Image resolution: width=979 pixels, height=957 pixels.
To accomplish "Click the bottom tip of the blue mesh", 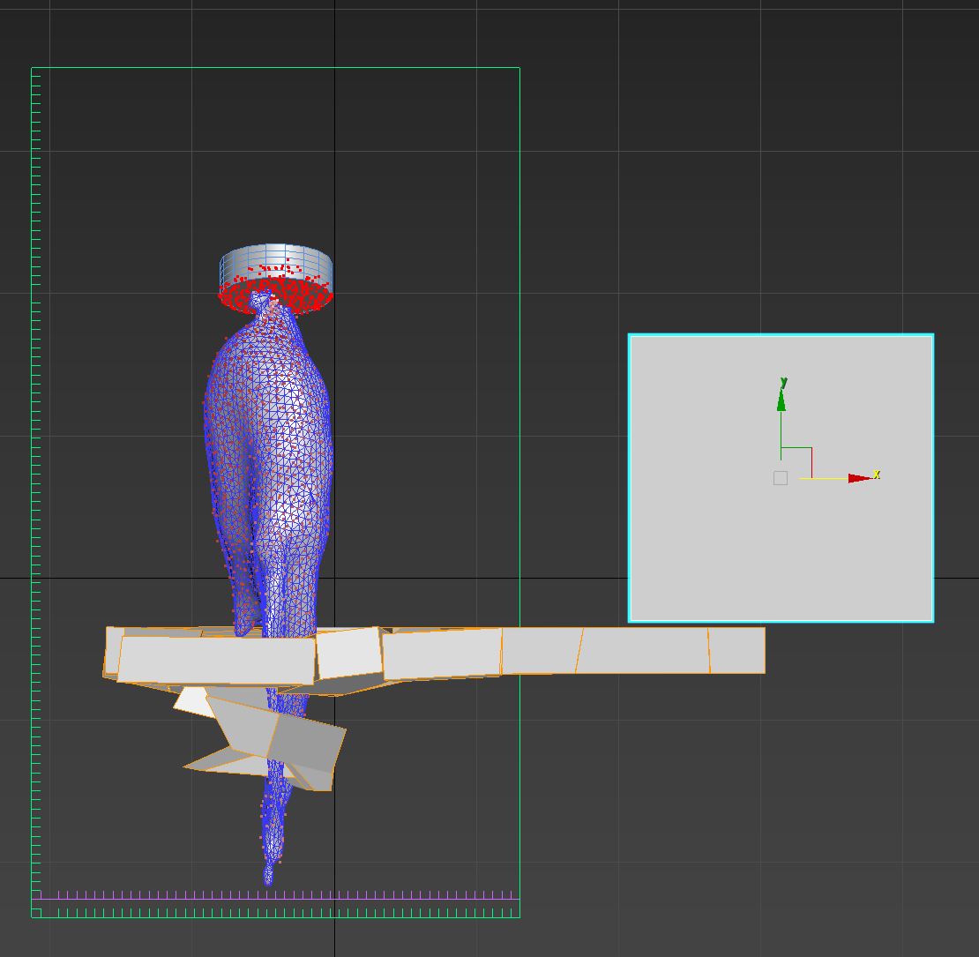I will click(x=268, y=877).
